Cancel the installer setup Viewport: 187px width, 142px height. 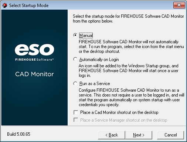171,135
